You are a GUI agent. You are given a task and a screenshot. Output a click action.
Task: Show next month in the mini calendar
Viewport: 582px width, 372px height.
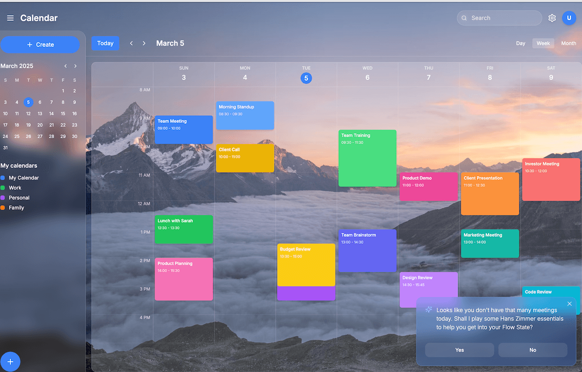point(75,66)
